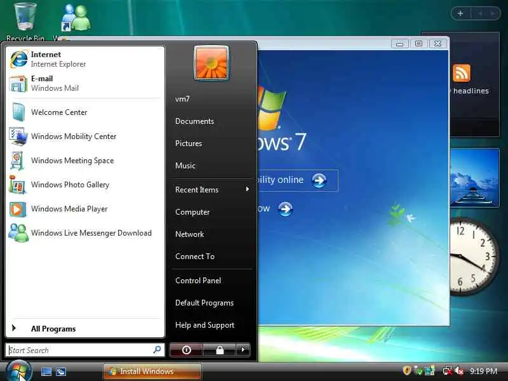The image size is (508, 381).
Task: Open Control Panel
Action: [x=198, y=281]
